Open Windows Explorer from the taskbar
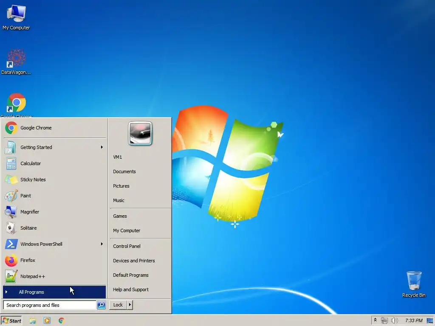 pos(33,321)
